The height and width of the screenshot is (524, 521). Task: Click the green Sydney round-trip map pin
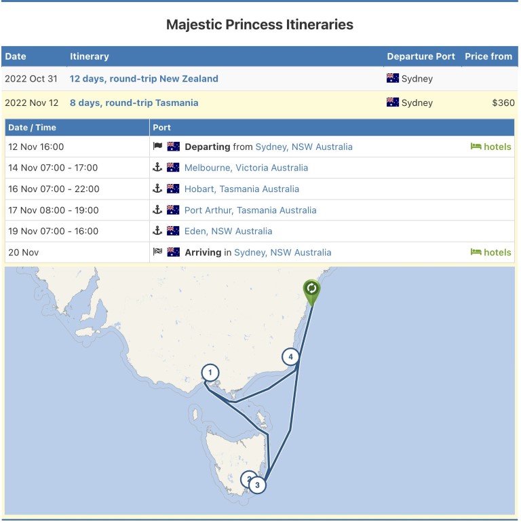311,290
